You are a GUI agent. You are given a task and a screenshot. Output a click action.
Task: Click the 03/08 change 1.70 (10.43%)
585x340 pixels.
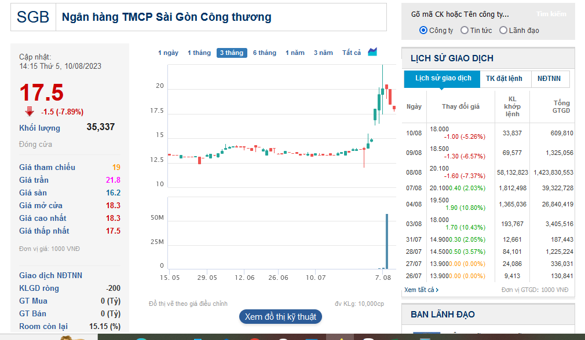click(465, 227)
